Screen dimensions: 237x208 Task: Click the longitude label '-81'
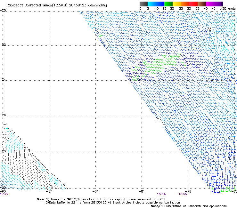142,191
